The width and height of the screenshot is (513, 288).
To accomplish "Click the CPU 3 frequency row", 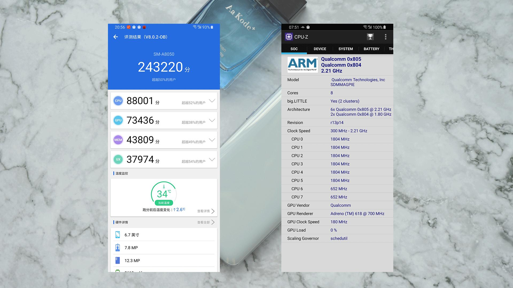I will click(337, 164).
